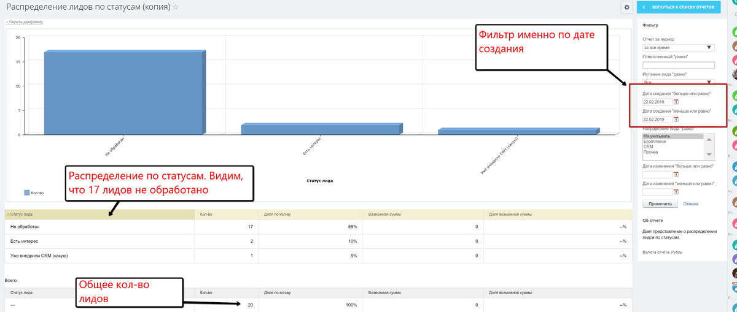737x312 pixels.
Task: Click the 'Не обработан' table row label
Action: point(25,227)
